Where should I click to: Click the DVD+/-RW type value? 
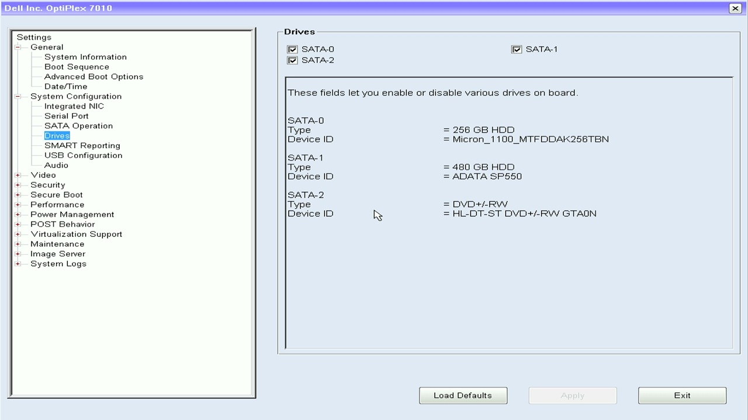pos(480,205)
